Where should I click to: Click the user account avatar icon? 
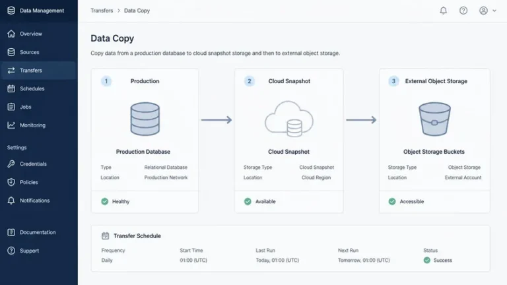[x=483, y=11]
